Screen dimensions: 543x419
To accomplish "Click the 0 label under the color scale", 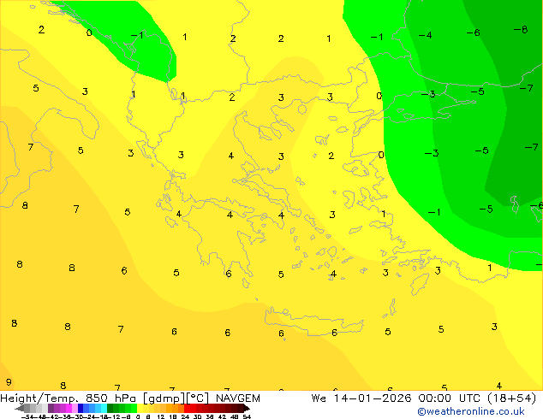I will 138,416.
